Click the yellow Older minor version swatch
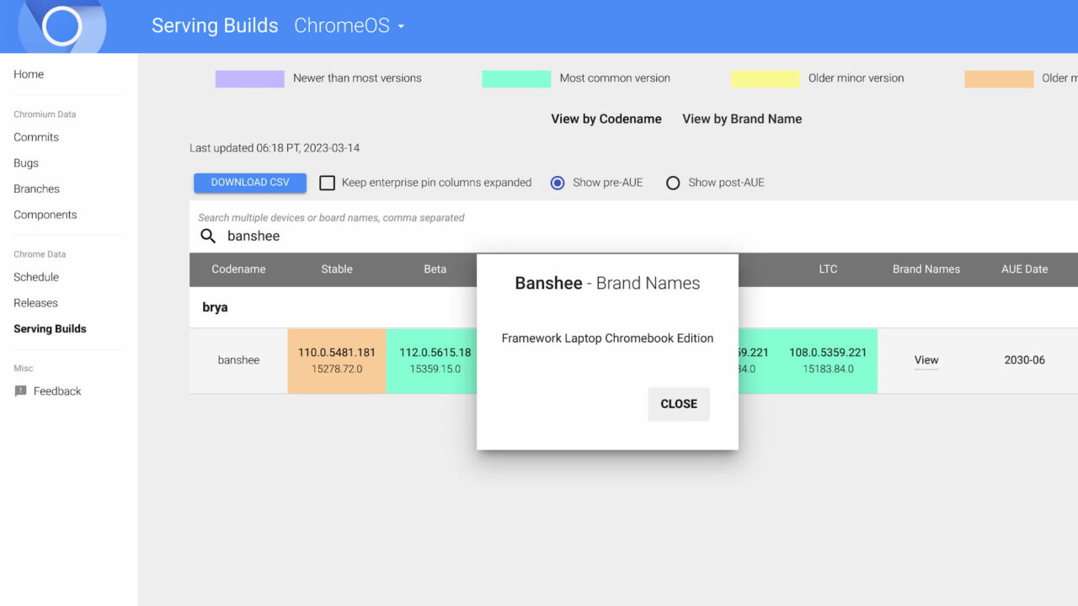 766,79
